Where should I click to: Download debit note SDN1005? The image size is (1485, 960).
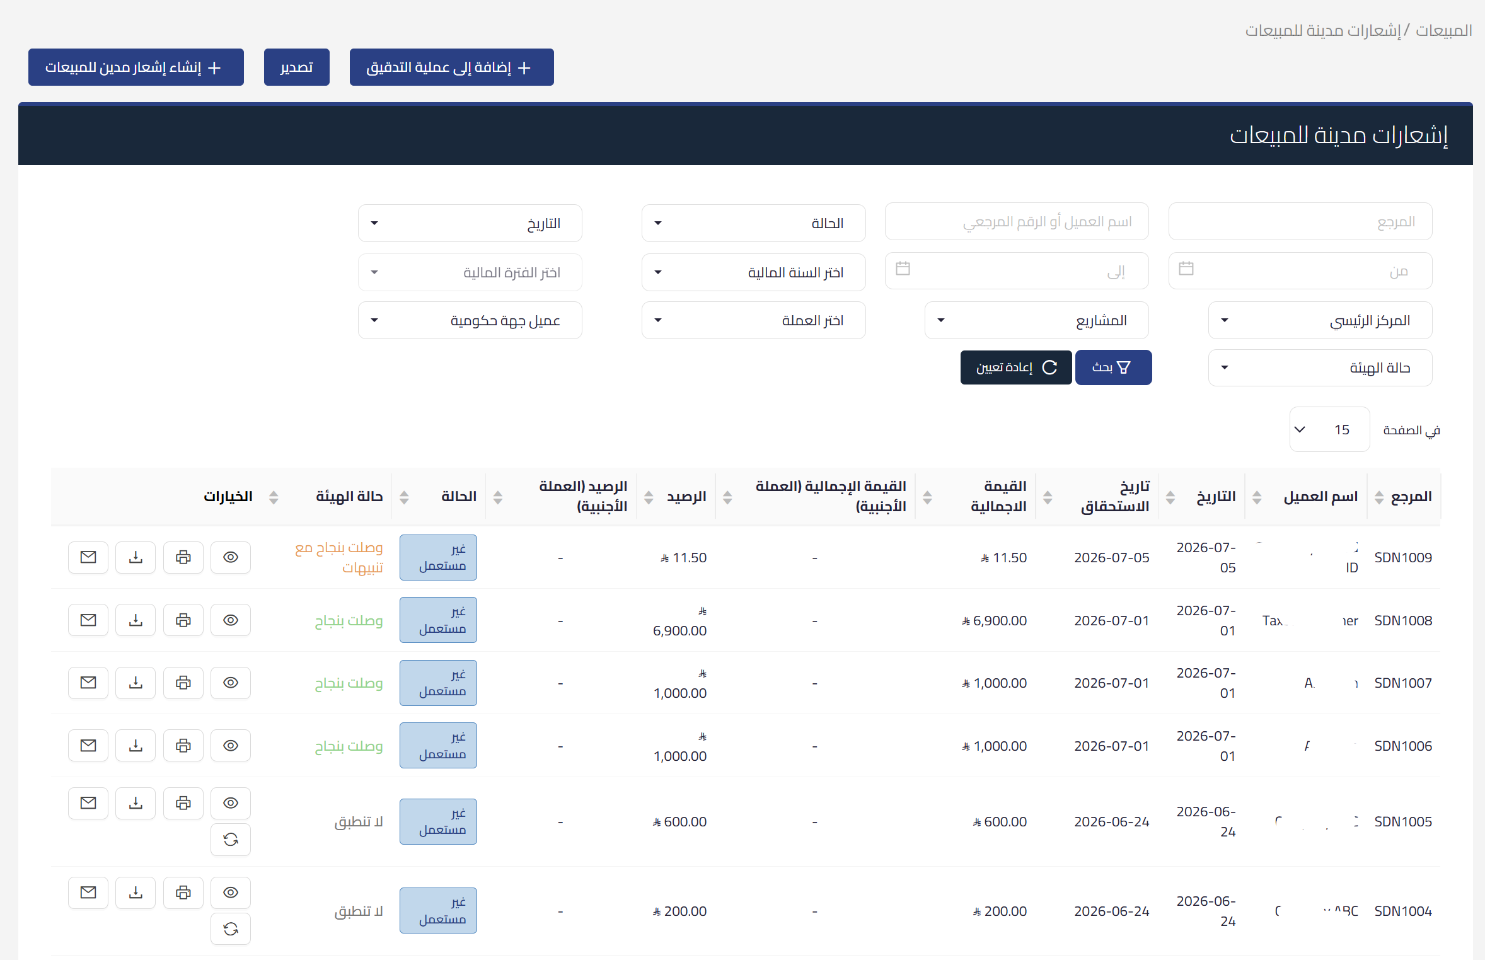click(x=136, y=803)
